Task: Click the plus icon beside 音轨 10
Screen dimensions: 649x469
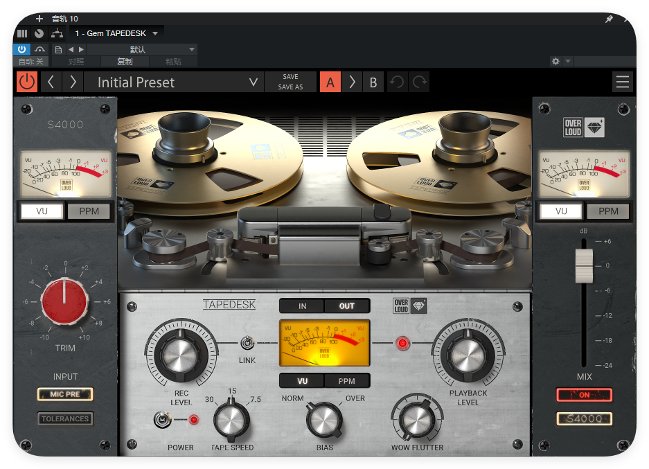Action: click(39, 19)
